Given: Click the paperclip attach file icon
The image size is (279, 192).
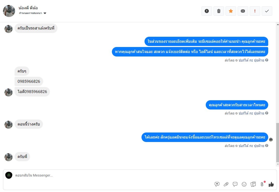Looking at the screenshot, I should click(226, 184).
